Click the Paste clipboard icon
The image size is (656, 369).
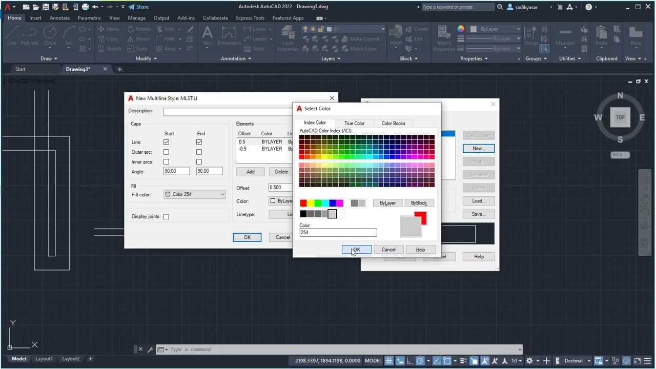pos(601,36)
